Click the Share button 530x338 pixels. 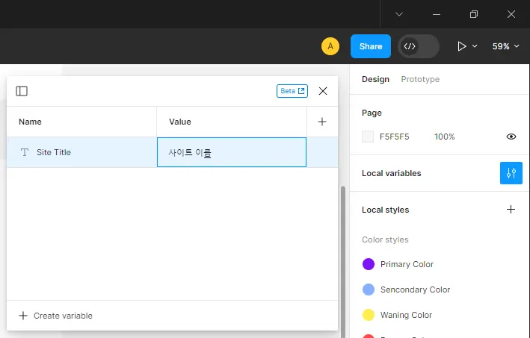[x=371, y=46]
